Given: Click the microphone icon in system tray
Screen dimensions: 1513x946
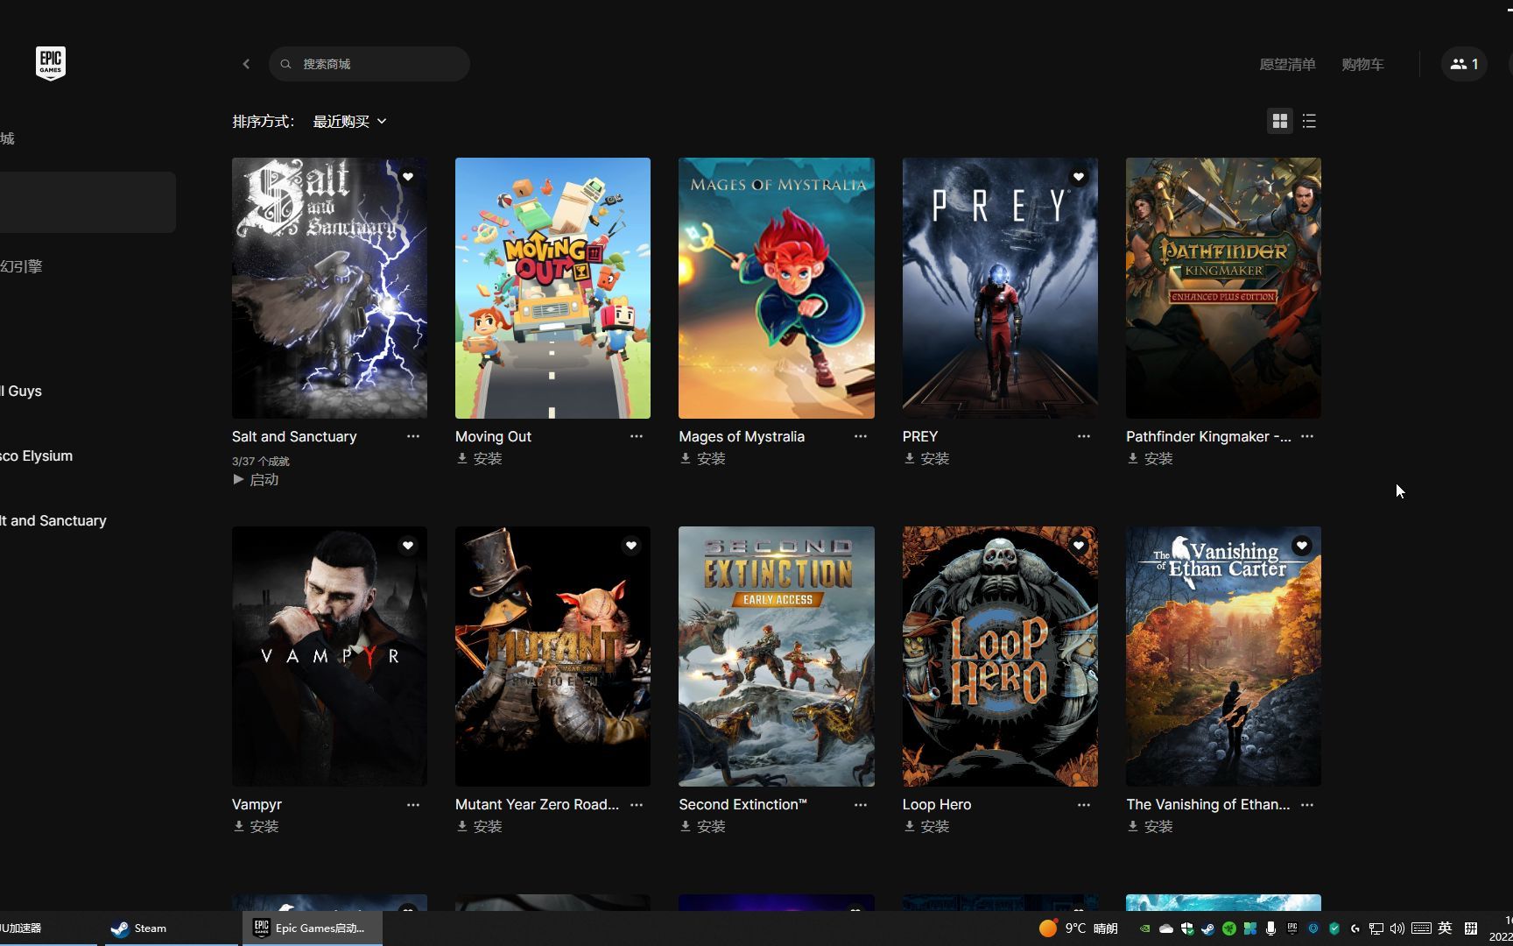Looking at the screenshot, I should pyautogui.click(x=1270, y=928).
